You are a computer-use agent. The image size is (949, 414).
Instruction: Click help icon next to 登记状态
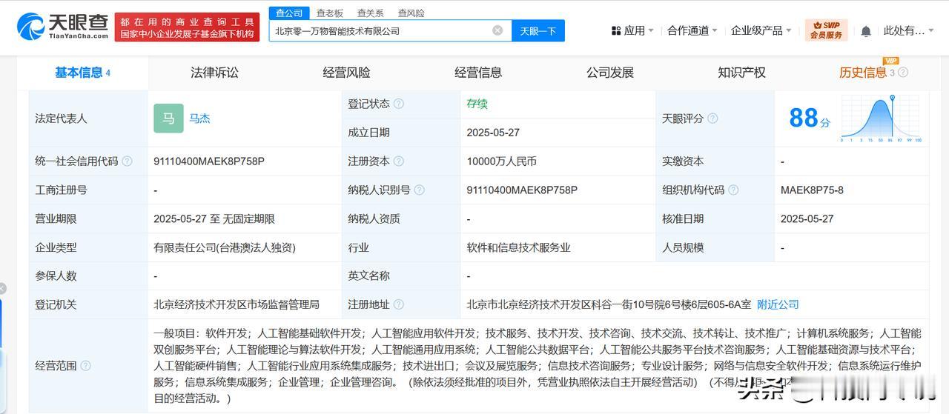[399, 104]
